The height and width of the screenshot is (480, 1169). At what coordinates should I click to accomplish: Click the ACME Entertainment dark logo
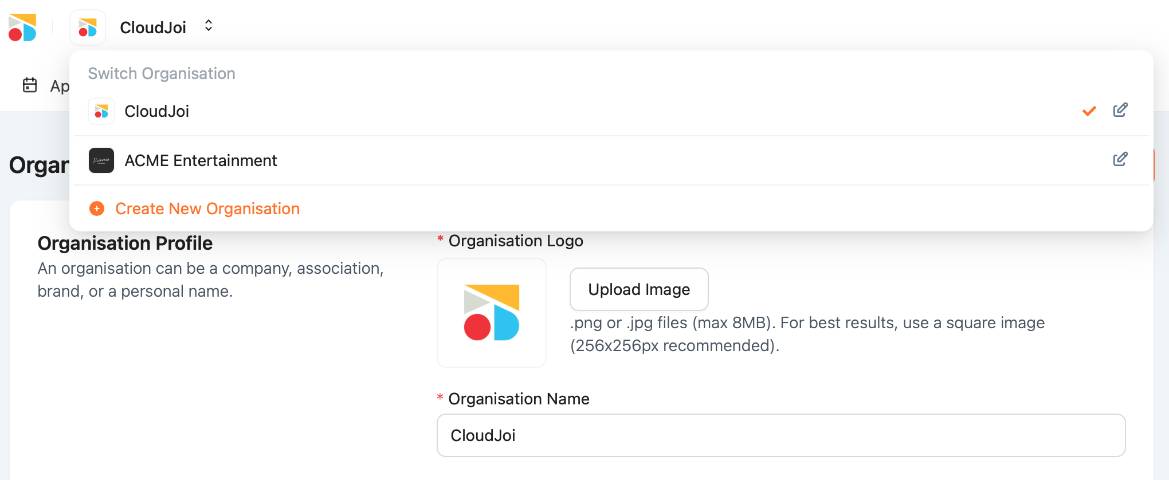[x=101, y=160]
